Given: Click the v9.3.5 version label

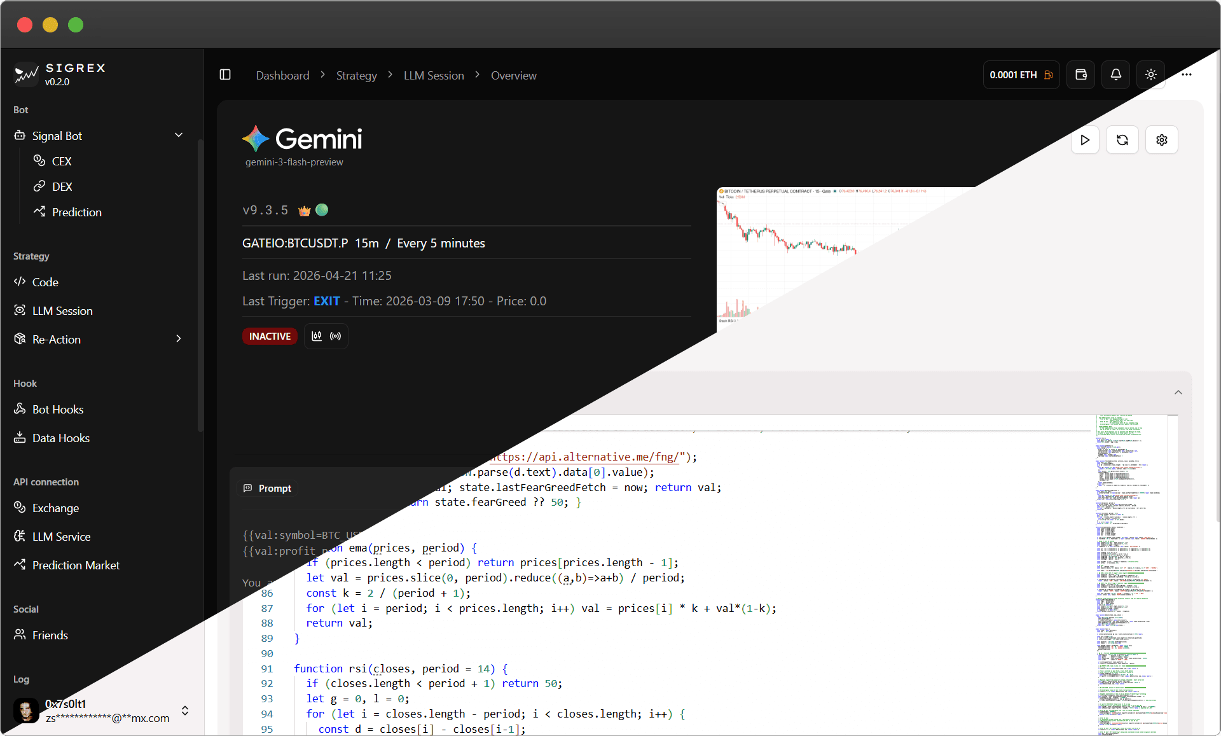Looking at the screenshot, I should (x=265, y=210).
